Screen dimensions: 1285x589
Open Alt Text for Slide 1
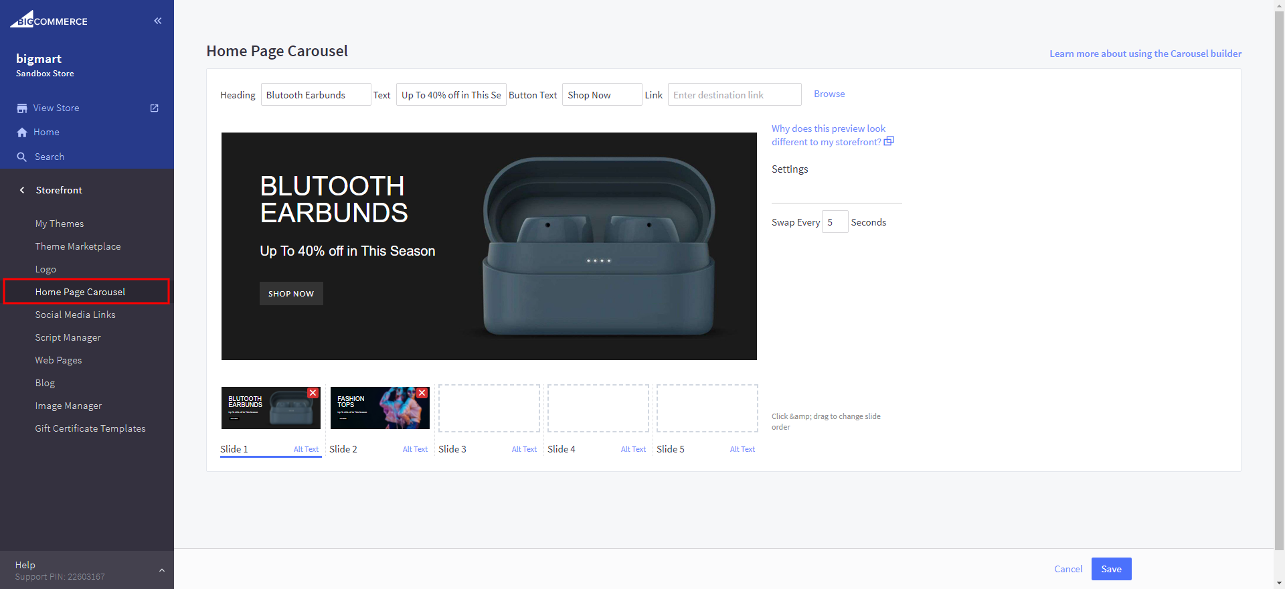(306, 449)
